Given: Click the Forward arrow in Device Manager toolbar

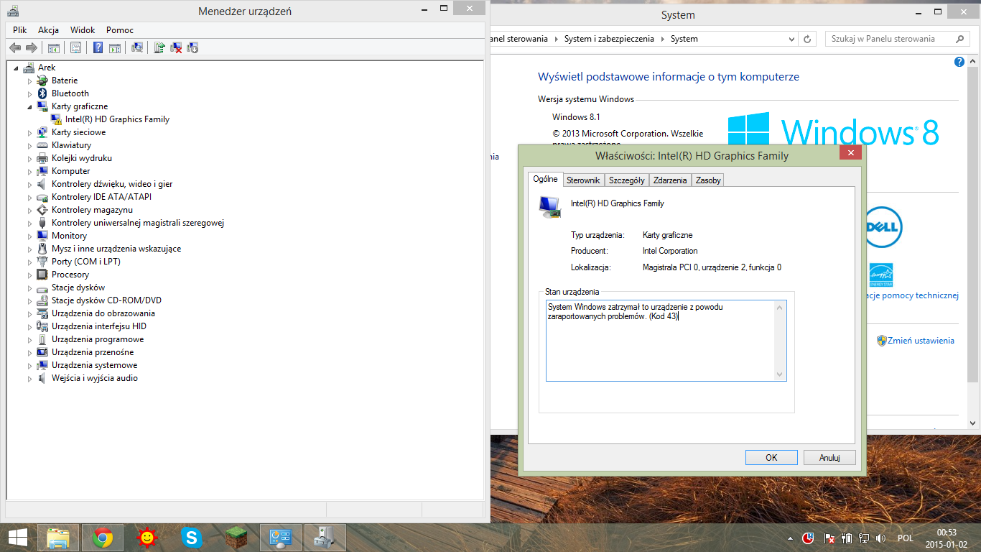Looking at the screenshot, I should tap(31, 47).
